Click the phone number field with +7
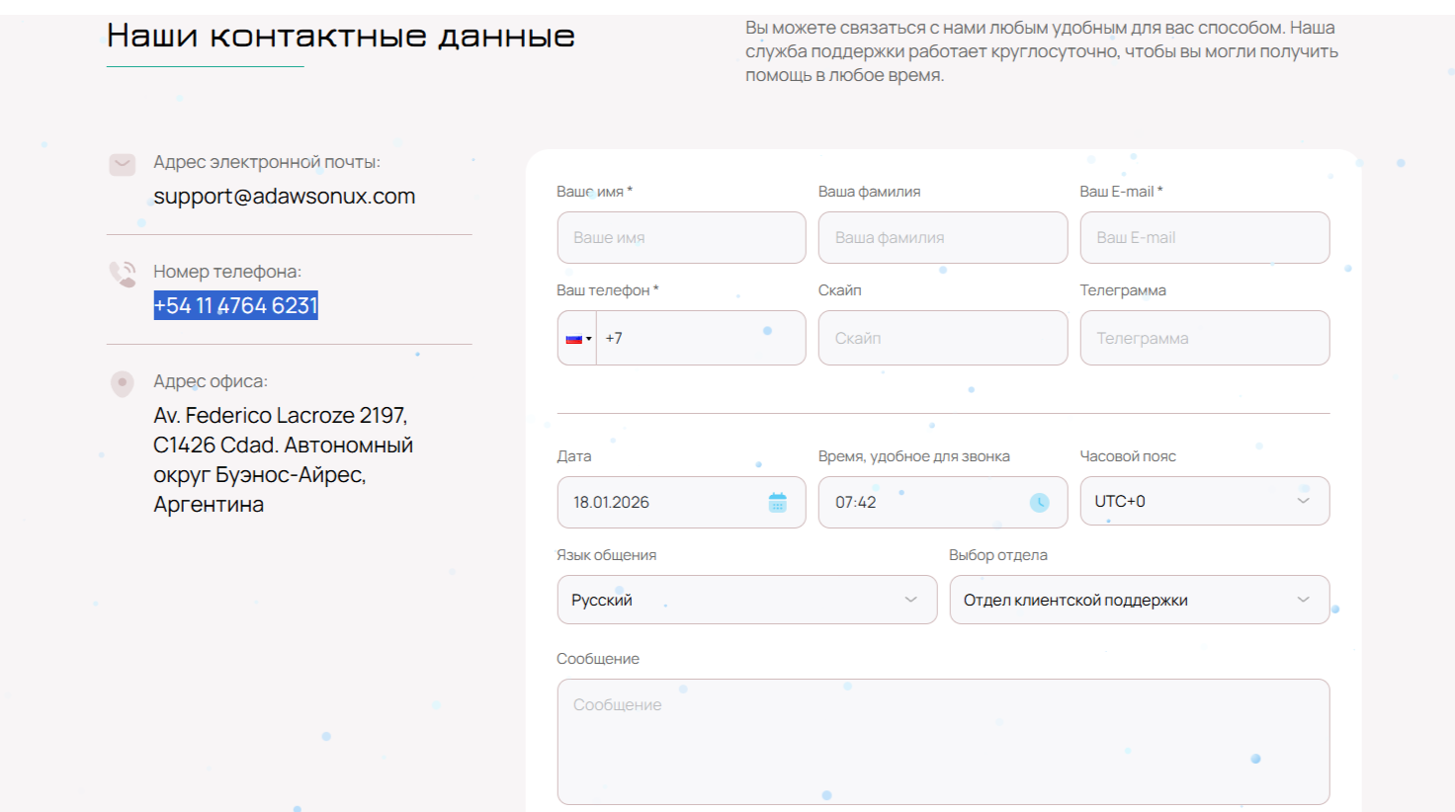The image size is (1455, 812). (700, 339)
